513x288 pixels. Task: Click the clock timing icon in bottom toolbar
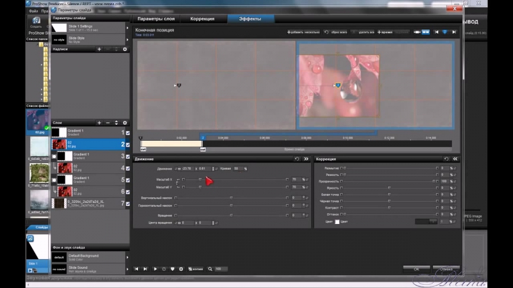[164, 269]
